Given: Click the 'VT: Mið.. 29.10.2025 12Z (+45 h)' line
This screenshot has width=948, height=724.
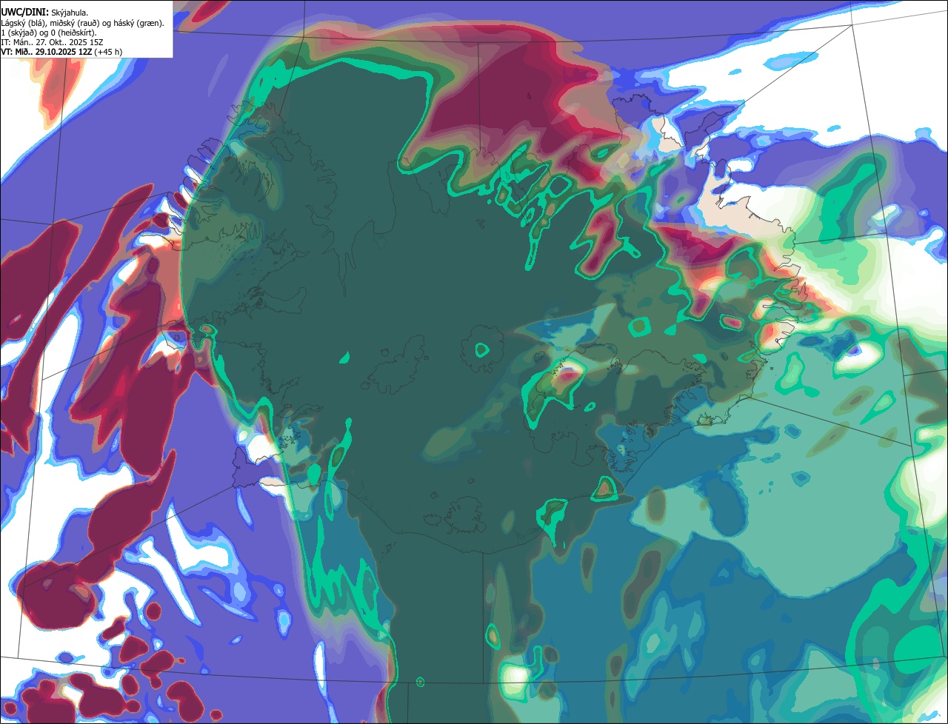Looking at the screenshot, I should coord(61,53).
